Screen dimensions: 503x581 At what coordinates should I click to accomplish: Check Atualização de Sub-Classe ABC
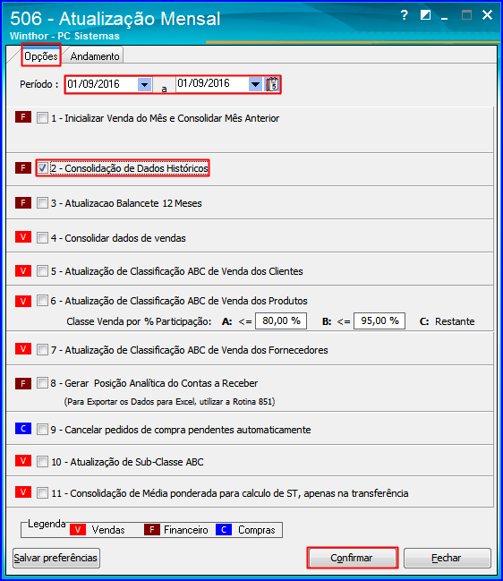pyautogui.click(x=42, y=461)
